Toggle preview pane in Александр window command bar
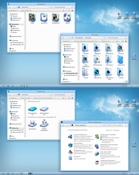This screenshot has width=139, height=175. tap(122, 41)
